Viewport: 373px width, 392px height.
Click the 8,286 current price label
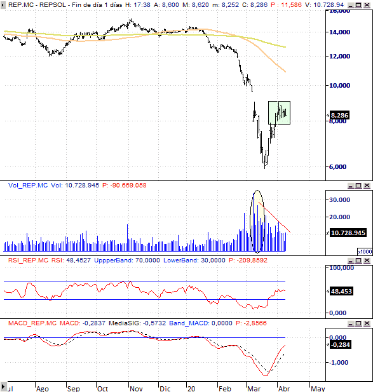point(339,116)
